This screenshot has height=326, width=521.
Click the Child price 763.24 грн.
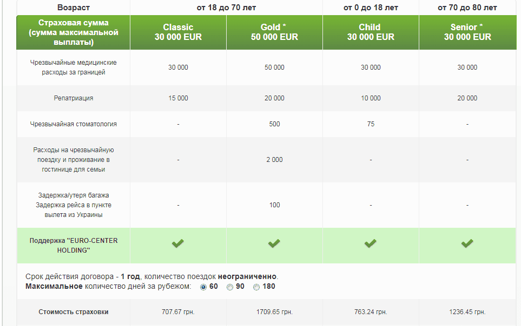(371, 312)
